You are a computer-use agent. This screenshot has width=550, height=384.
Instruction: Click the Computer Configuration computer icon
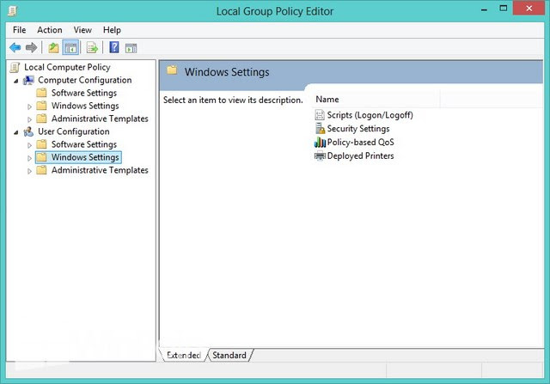click(28, 80)
